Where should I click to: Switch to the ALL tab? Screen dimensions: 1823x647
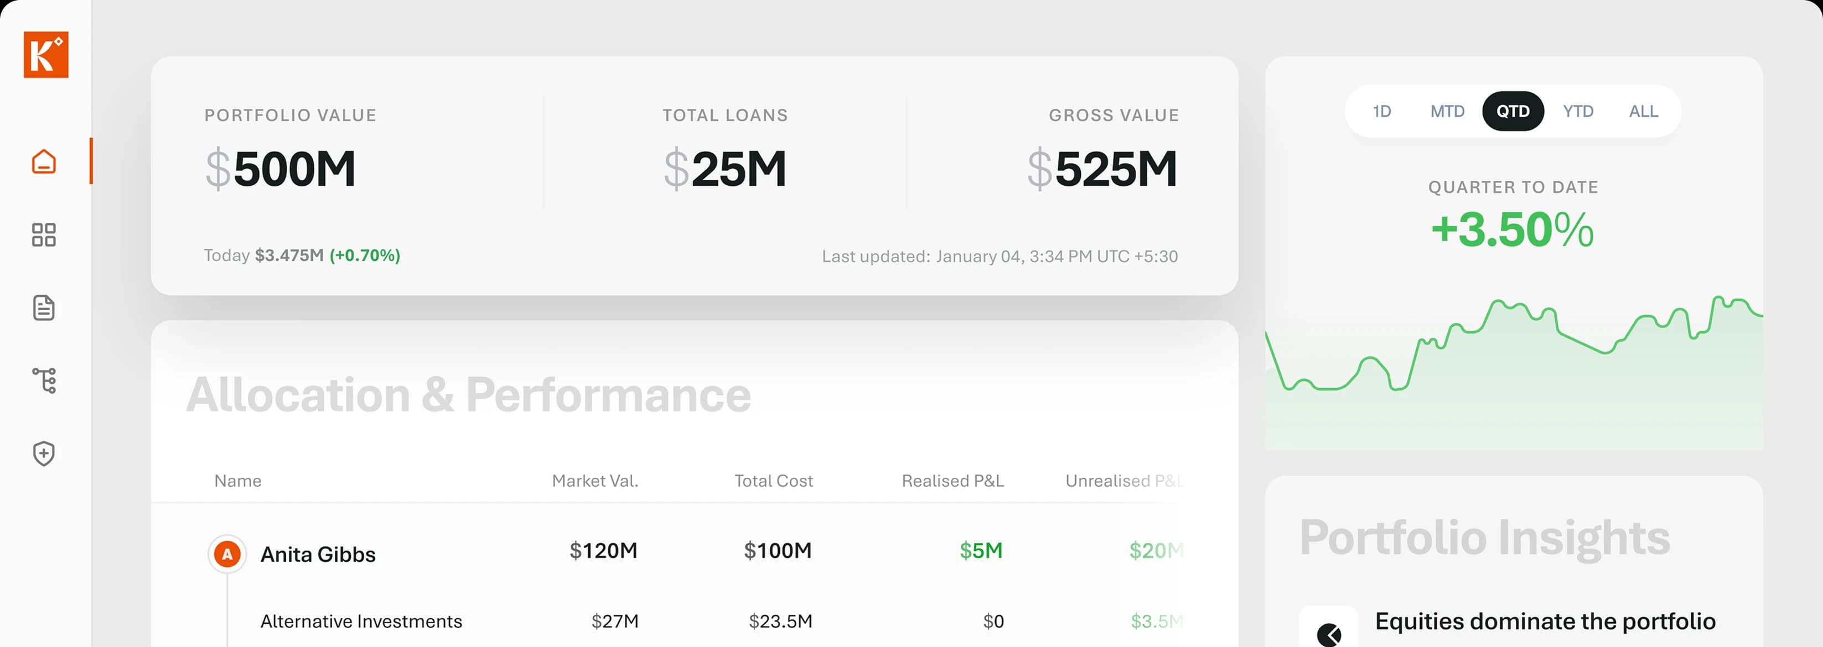[x=1643, y=111]
